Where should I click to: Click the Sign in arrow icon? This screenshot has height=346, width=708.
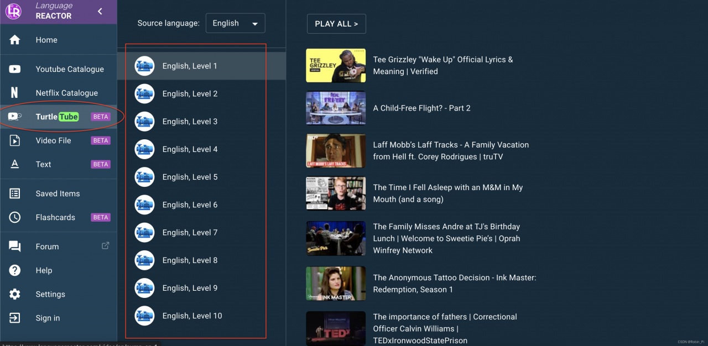pyautogui.click(x=15, y=318)
